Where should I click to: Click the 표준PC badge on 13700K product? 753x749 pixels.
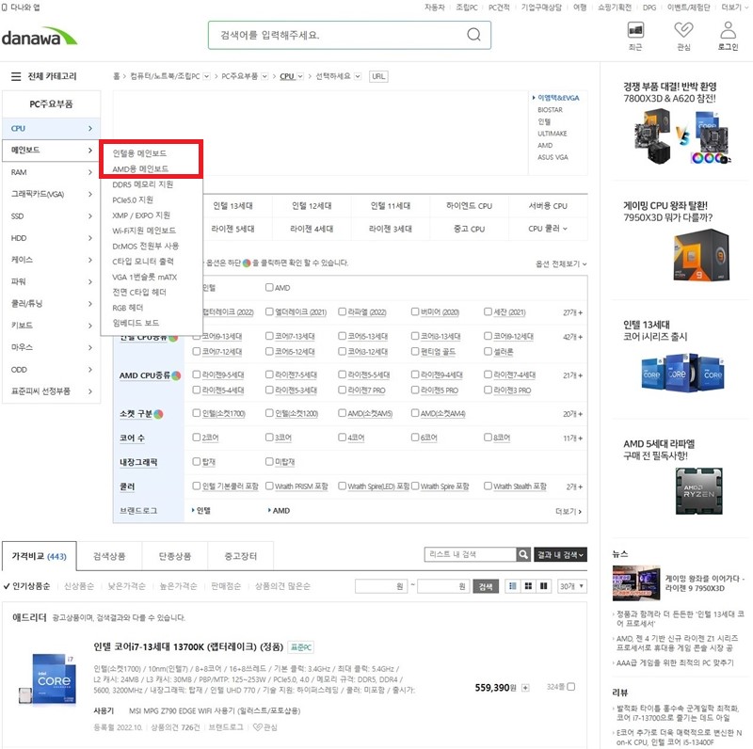(301, 647)
